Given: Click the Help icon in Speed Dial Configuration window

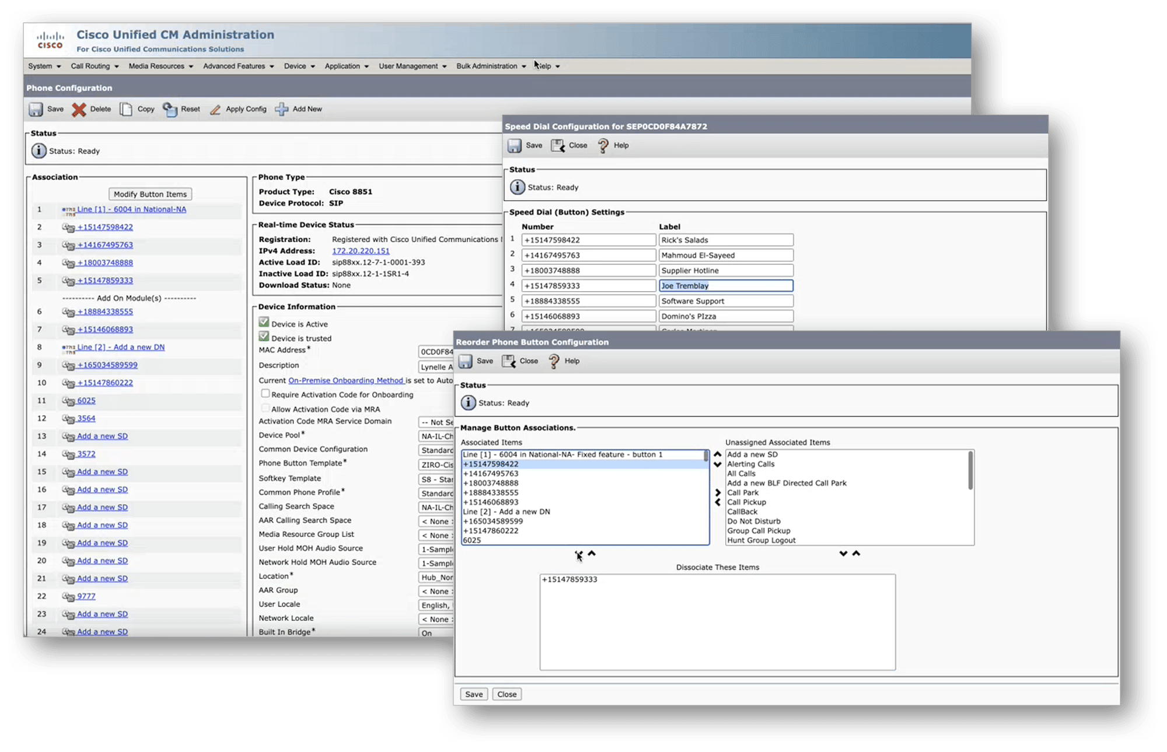Looking at the screenshot, I should pyautogui.click(x=603, y=146).
